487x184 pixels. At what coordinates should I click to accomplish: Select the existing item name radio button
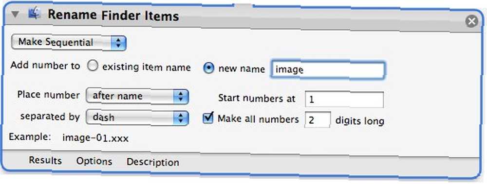93,67
